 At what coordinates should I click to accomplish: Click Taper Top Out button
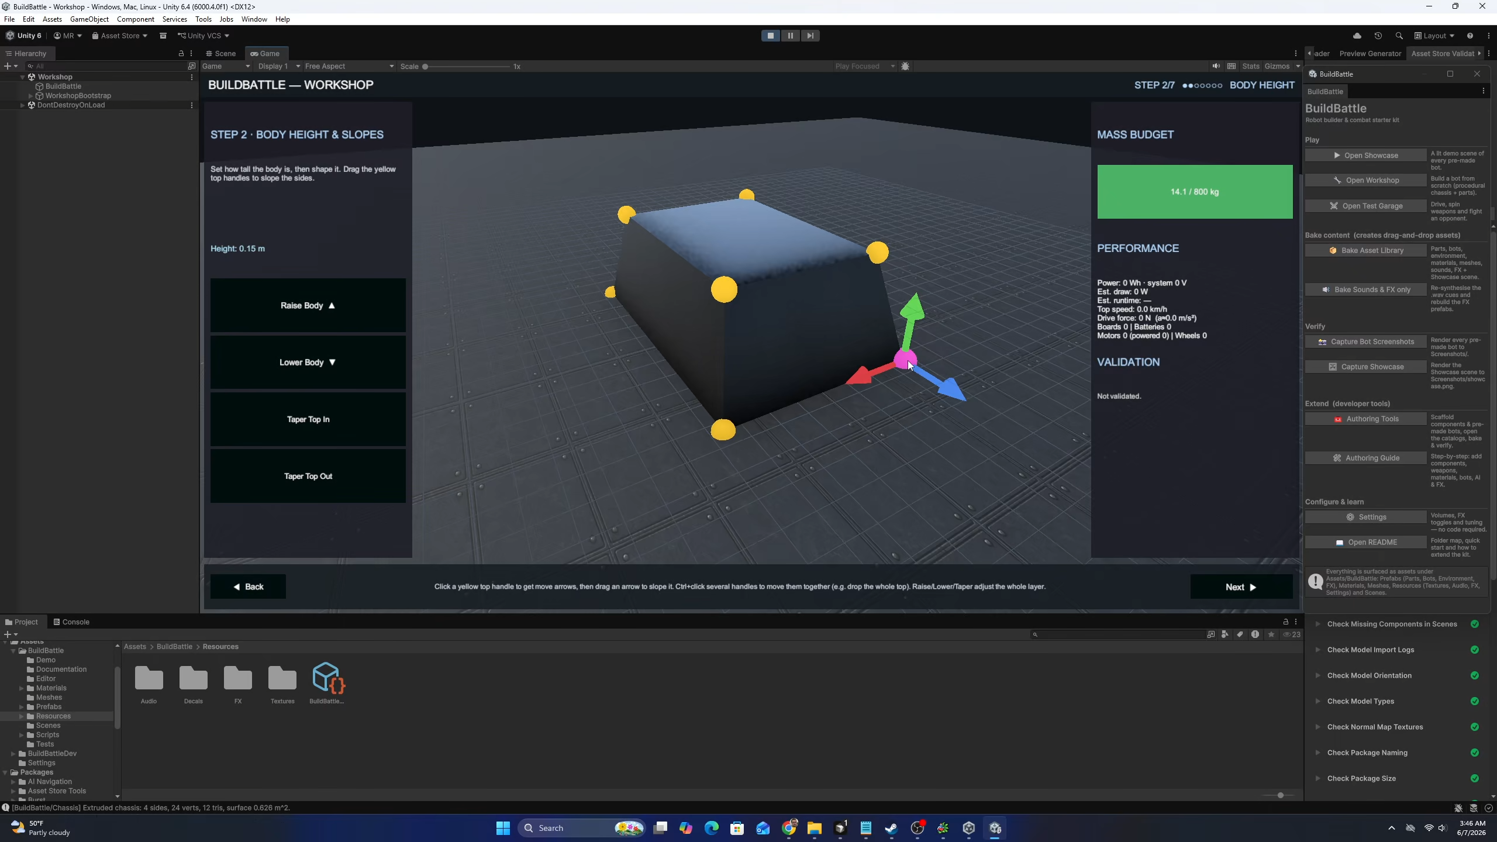[308, 476]
